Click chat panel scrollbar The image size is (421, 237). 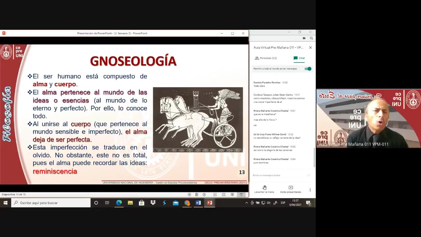[x=314, y=157]
